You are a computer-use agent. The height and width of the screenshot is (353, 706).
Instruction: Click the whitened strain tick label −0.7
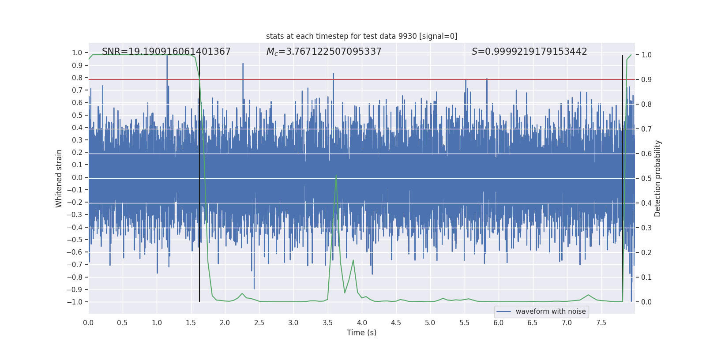75,265
